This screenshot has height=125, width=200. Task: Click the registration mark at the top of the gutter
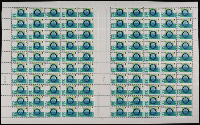coord(99,4)
